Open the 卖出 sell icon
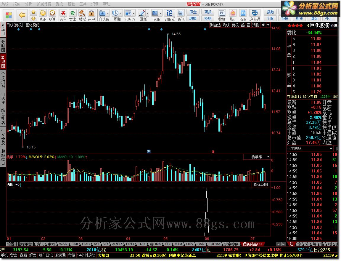The height and width of the screenshot is (261, 341). point(73,13)
